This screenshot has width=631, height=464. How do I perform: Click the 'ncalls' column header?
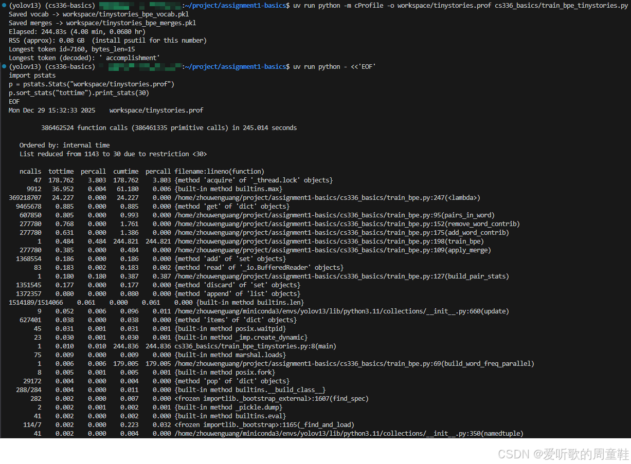30,172
